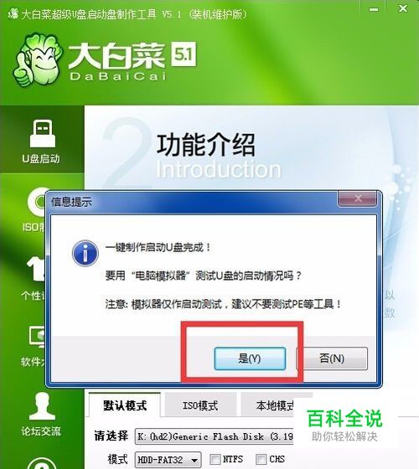Select the 软件大全 monitor icon
Viewport: 419px width, 469px height.
37,337
